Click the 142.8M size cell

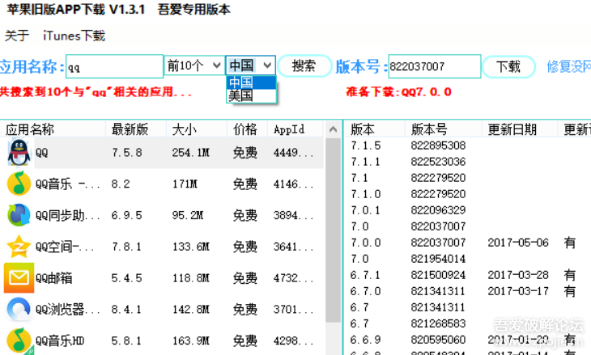point(191,310)
